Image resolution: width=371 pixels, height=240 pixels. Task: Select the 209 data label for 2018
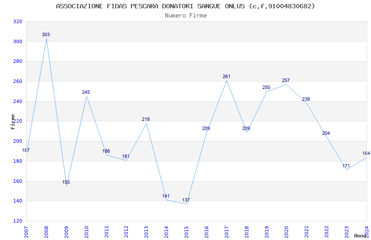tap(246, 128)
